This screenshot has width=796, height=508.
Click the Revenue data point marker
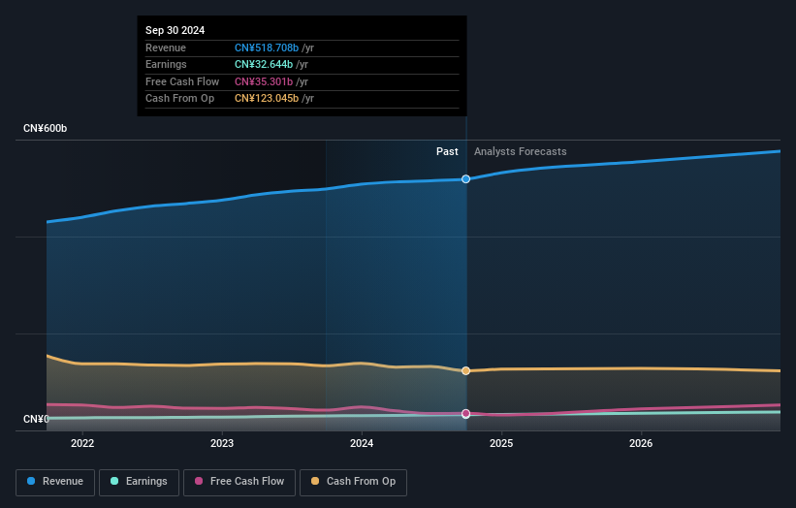(465, 179)
